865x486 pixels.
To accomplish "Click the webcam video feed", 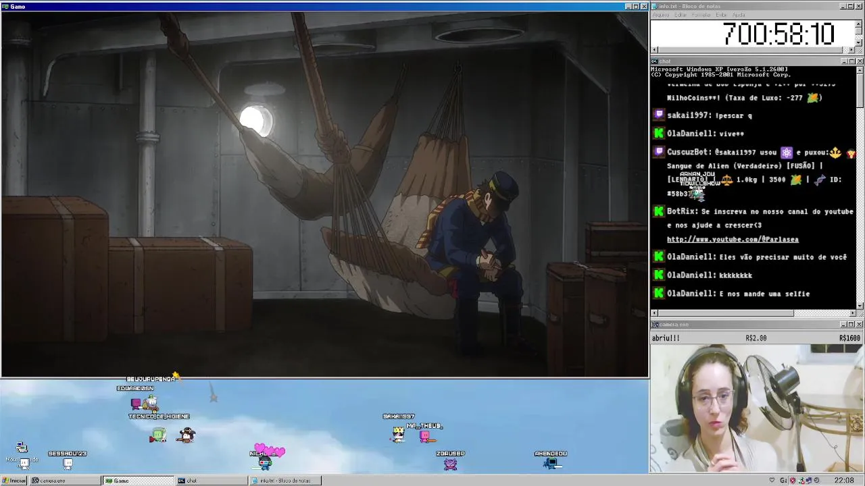I will point(757,408).
